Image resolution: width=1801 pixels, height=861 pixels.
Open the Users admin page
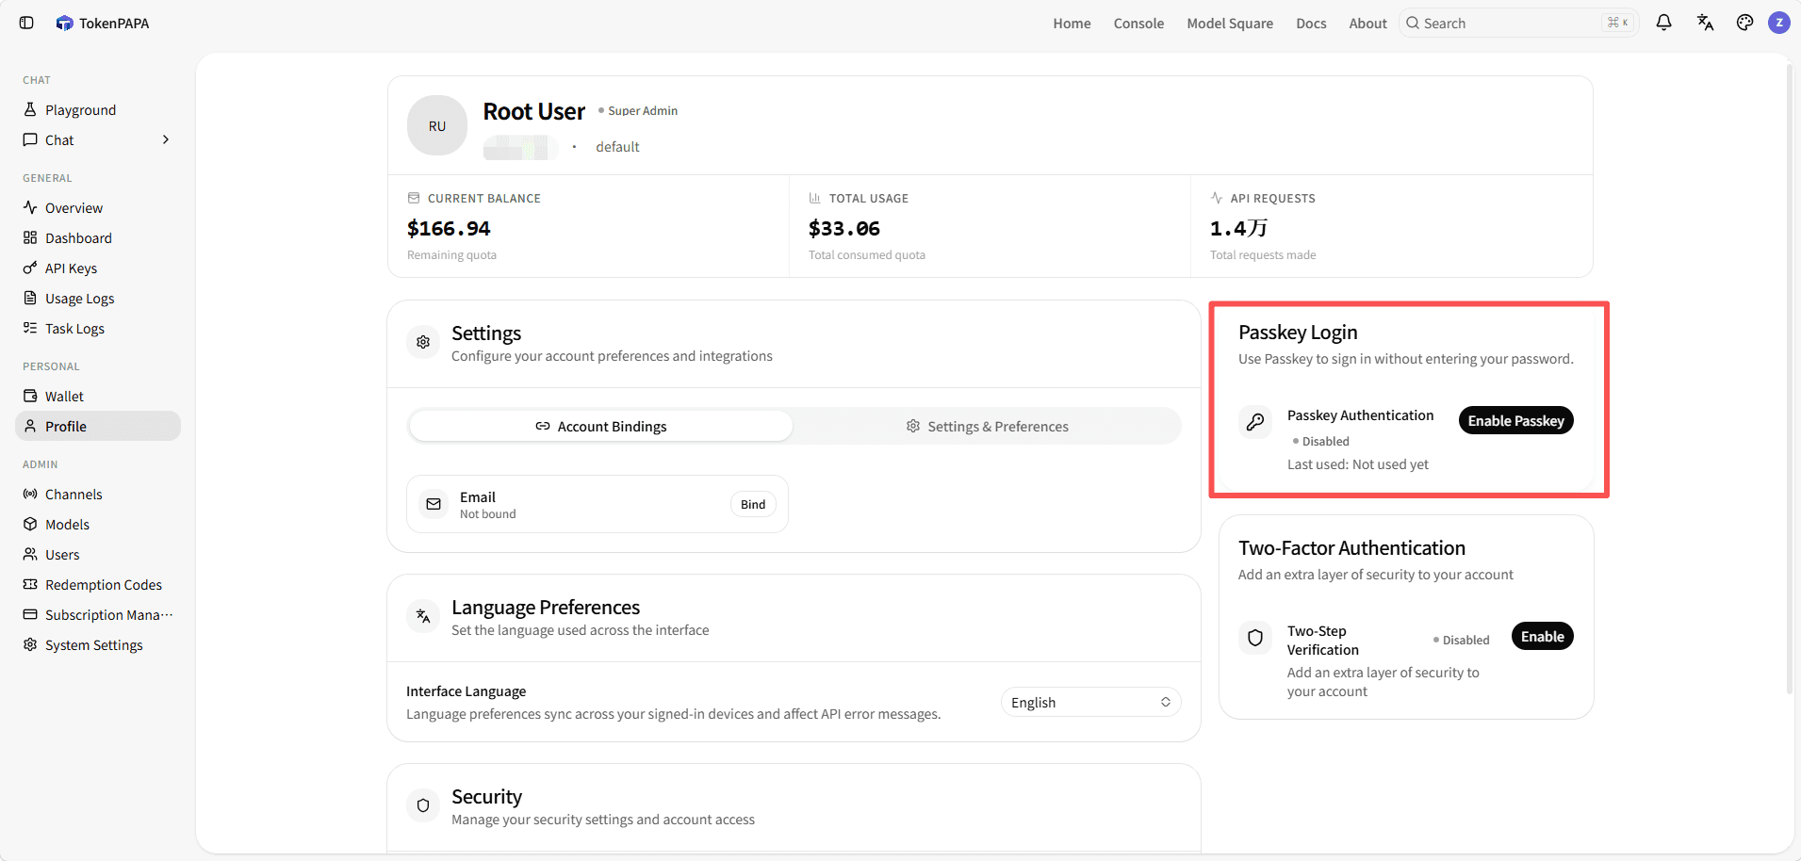click(98, 554)
